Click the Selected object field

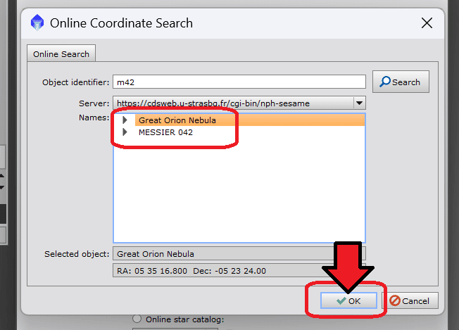click(x=239, y=253)
